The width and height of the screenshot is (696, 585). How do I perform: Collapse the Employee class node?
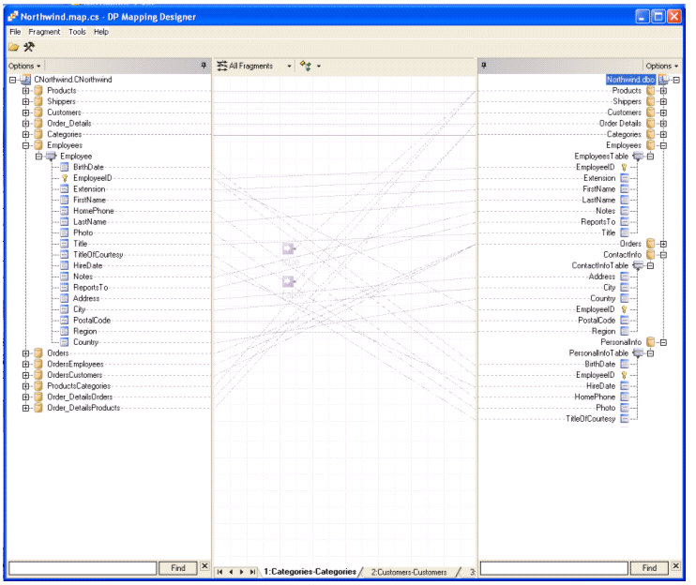coord(38,157)
